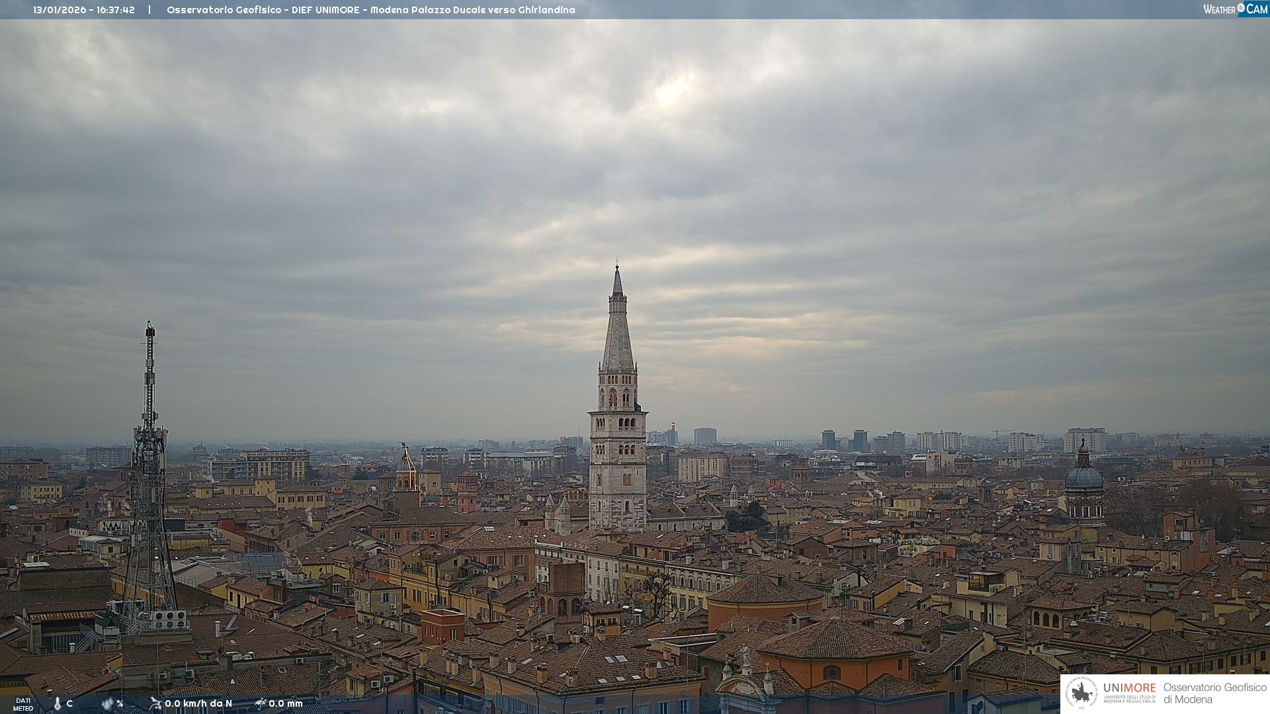Click the blue church dome on right
1270x714 pixels.
[x=1083, y=476]
